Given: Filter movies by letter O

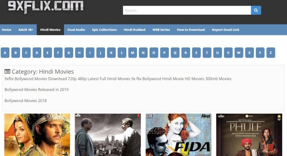Looking at the screenshot, I should (154, 53).
